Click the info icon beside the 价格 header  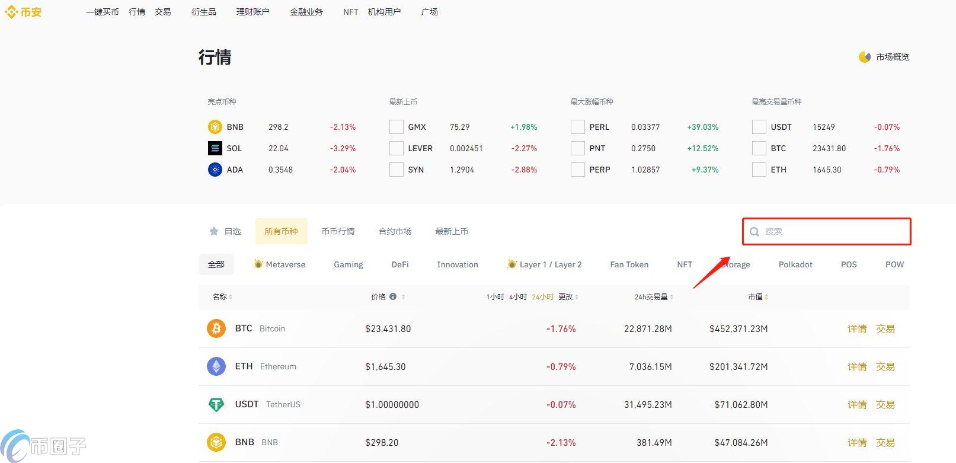pos(393,296)
